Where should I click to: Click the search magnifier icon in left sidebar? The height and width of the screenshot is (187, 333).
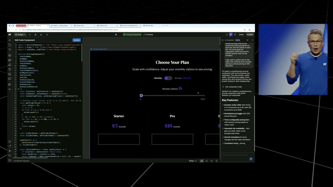(x=10, y=156)
